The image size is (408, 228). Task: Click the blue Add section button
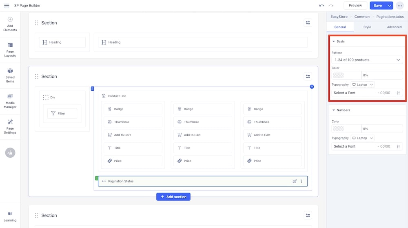173,197
